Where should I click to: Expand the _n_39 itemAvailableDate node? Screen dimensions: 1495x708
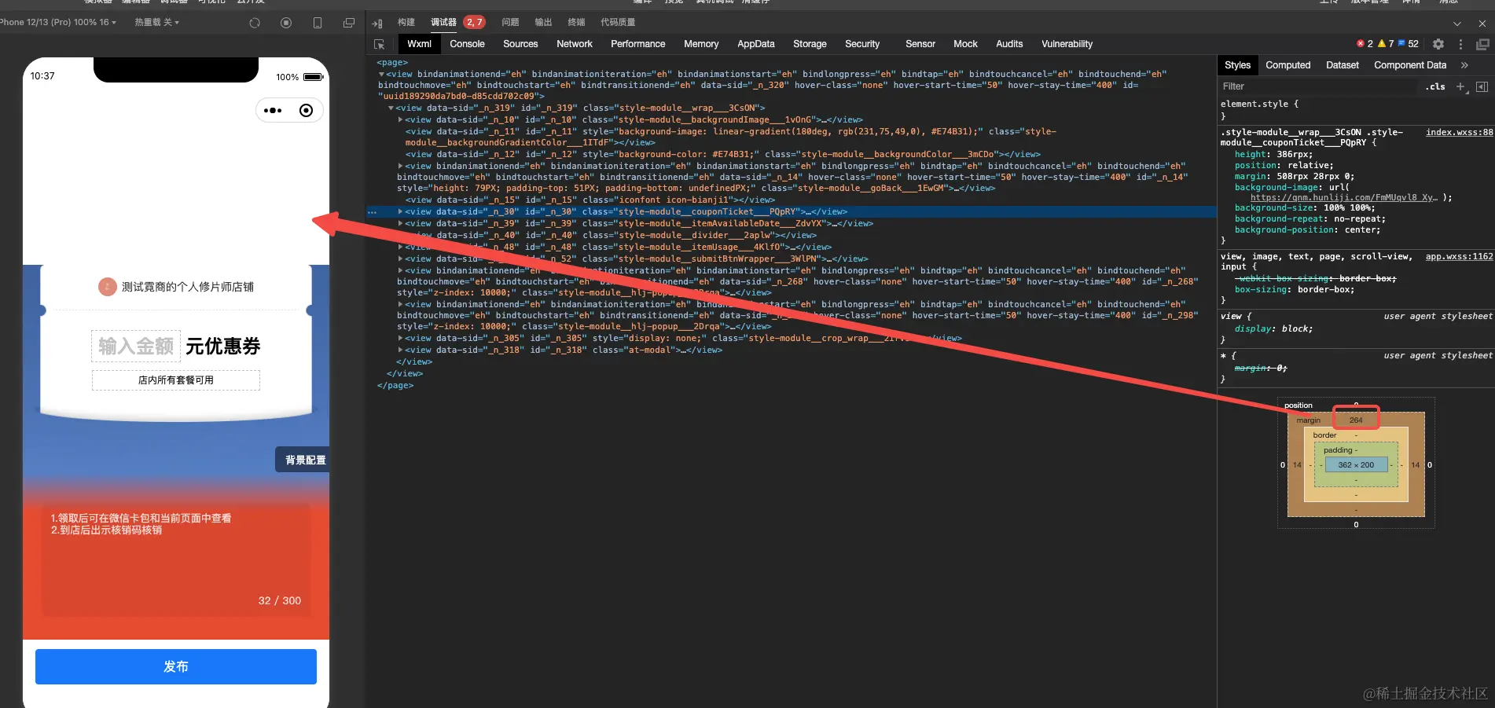point(400,224)
